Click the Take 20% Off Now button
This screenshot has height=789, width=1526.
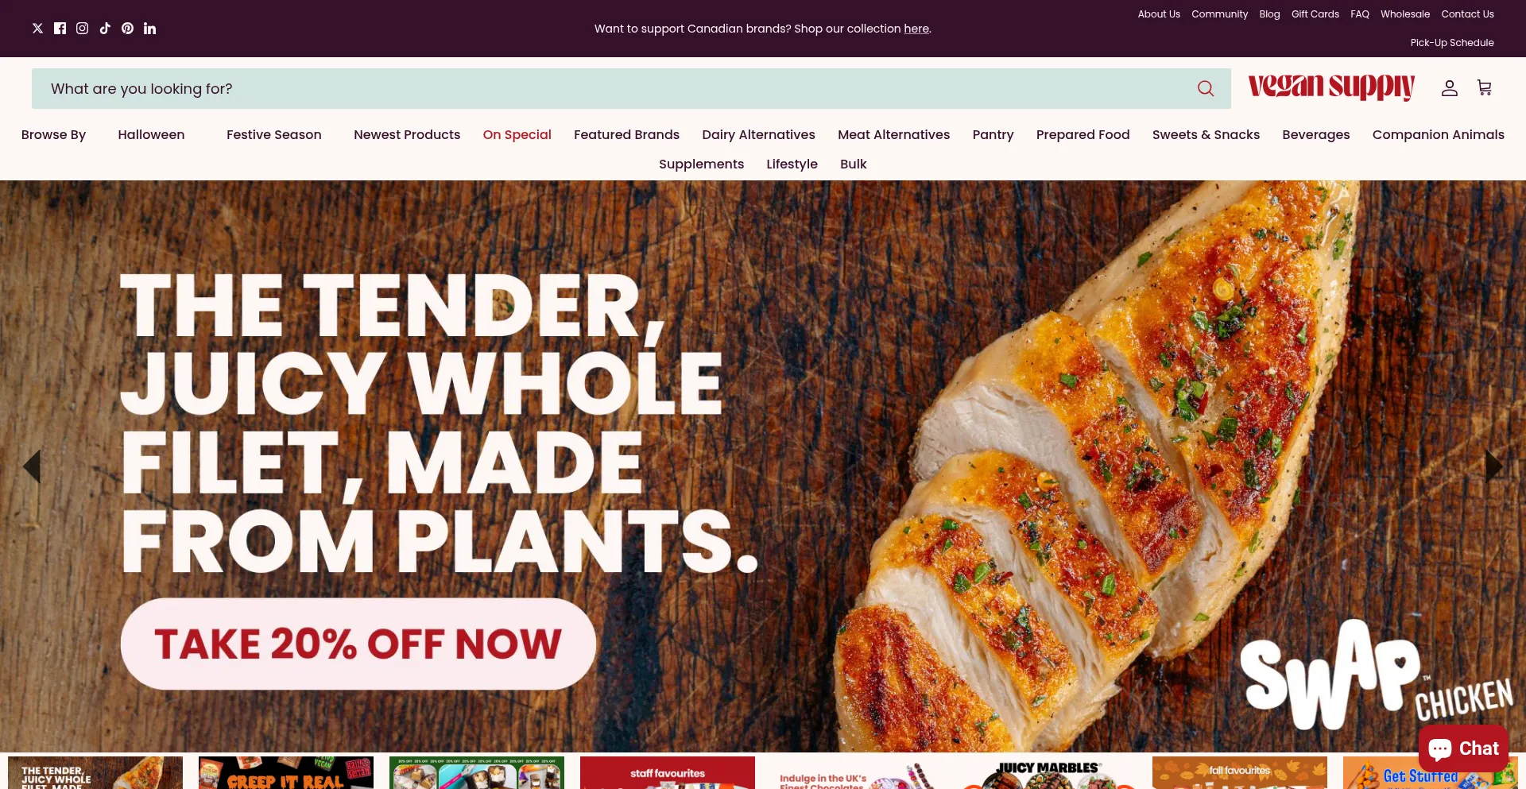click(x=358, y=644)
